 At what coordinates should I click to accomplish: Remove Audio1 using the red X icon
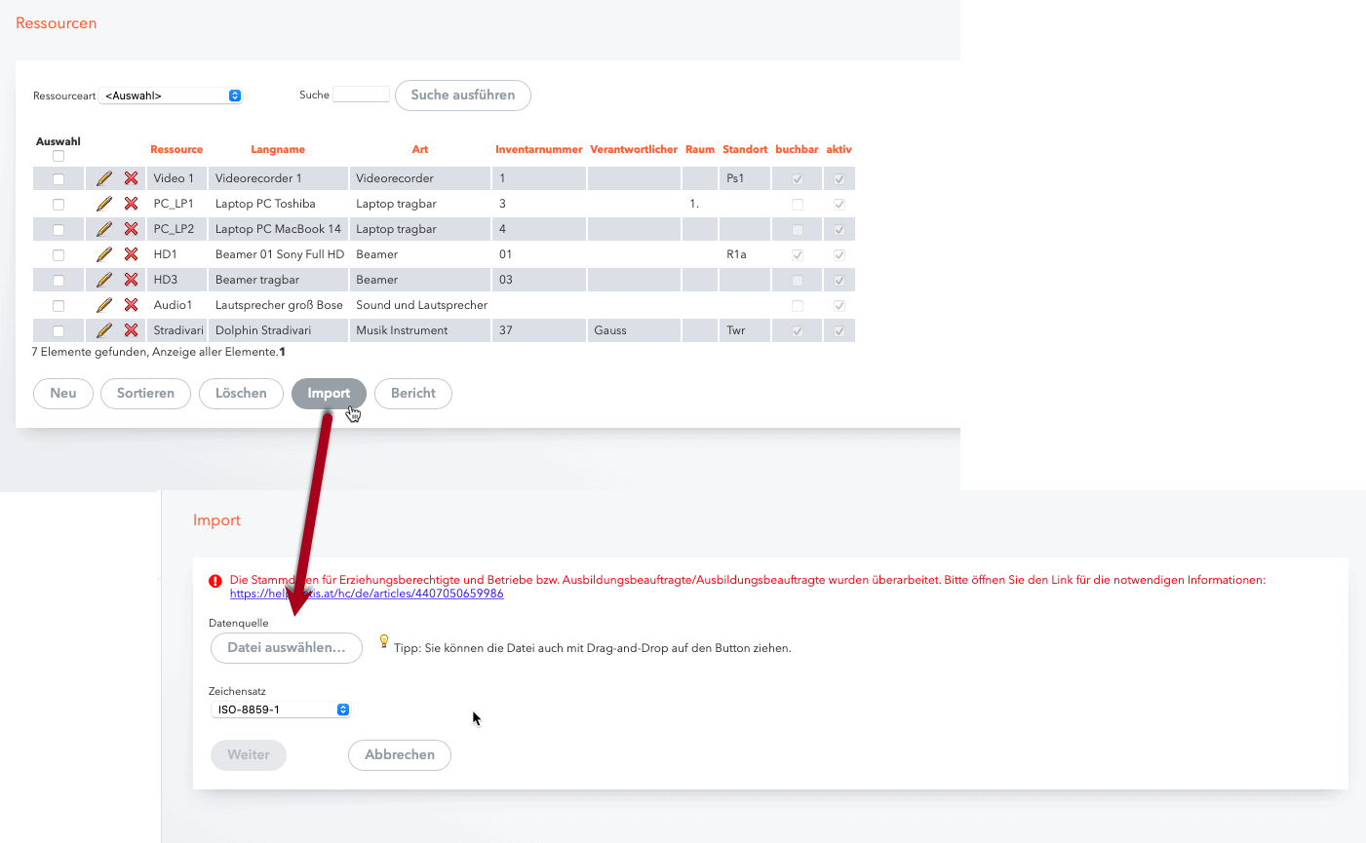click(131, 305)
